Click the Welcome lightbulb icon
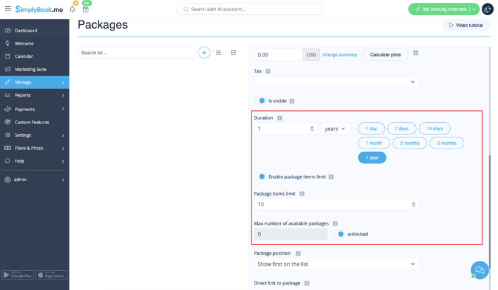498x290 pixels. pos(7,43)
